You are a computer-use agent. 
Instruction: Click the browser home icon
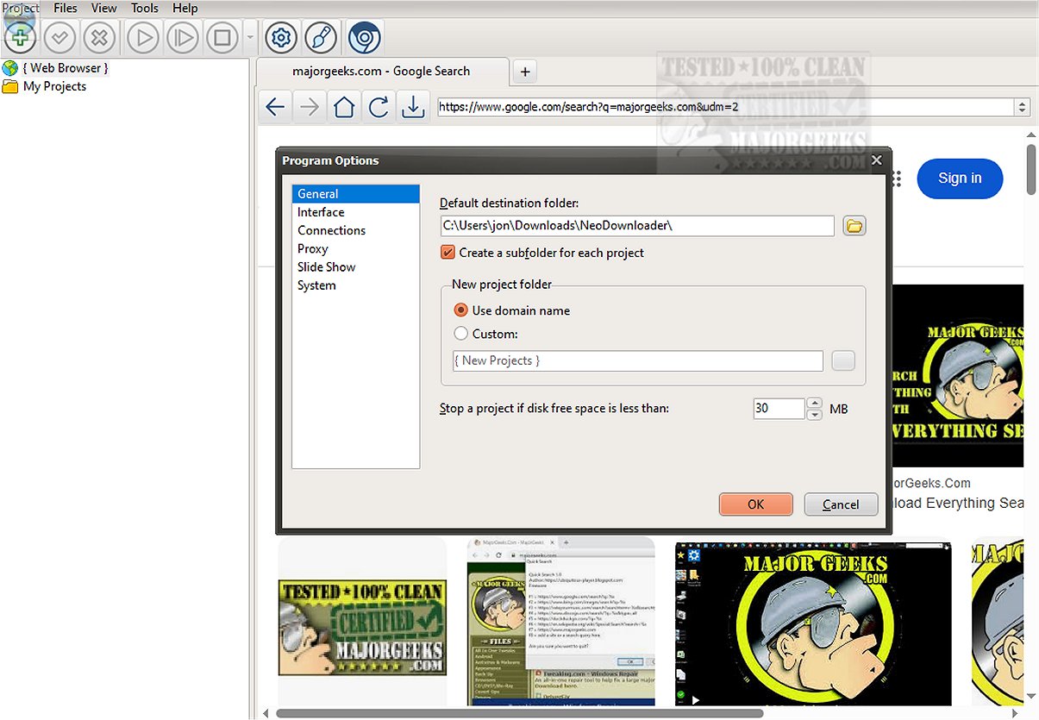click(x=344, y=107)
